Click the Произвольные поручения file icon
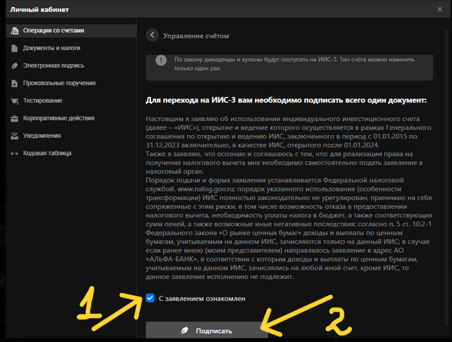 pos(14,83)
